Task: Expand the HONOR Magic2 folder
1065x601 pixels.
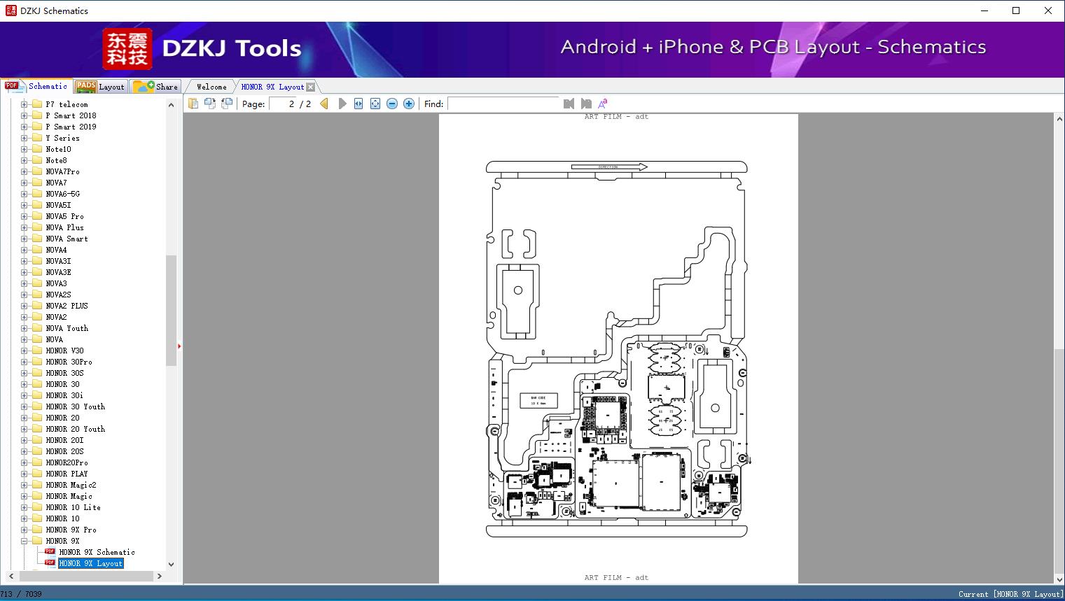Action: (25, 485)
